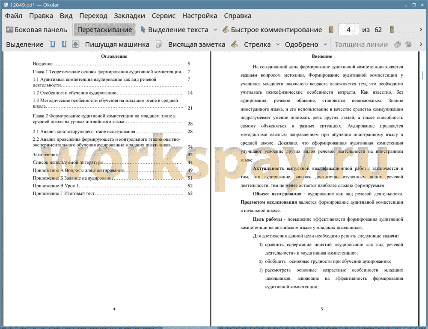Click the second greyed color settings icon

pos(408,44)
